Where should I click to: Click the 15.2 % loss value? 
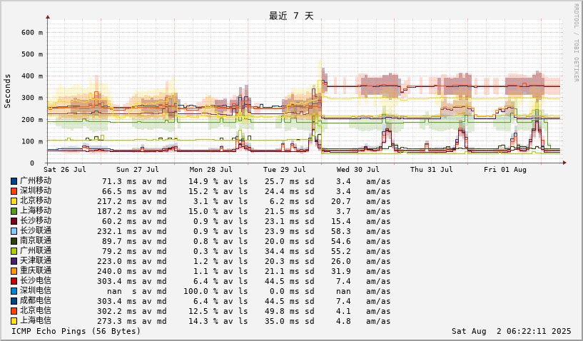[203, 191]
